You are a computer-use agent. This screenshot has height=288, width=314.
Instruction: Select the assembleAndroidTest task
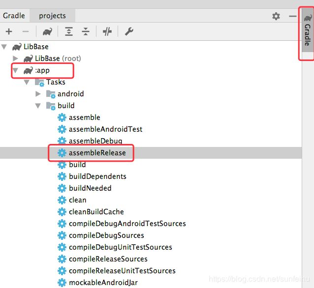(151, 129)
